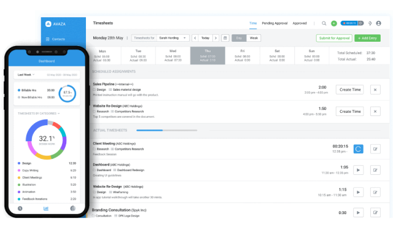Image resolution: width=393 pixels, height=227 pixels.
Task: Click the Add Entry button
Action: 367,38
